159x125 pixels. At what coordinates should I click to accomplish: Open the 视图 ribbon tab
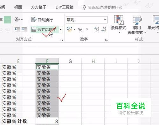[18, 7]
